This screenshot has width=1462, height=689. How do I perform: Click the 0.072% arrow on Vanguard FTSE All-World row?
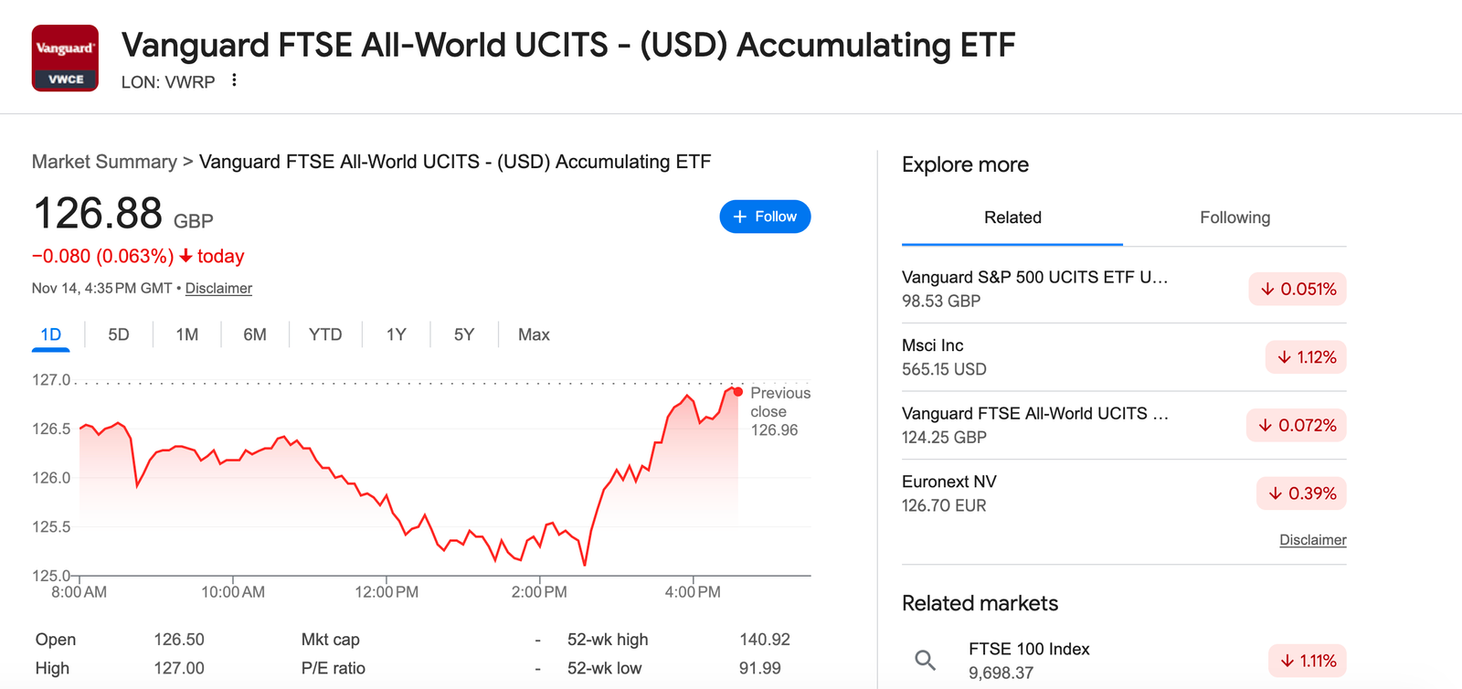tap(1266, 425)
